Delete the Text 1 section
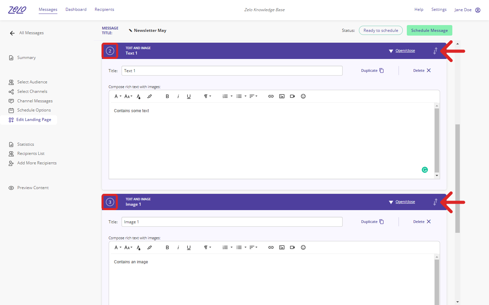Screen dimensions: 489x305 click(422, 70)
